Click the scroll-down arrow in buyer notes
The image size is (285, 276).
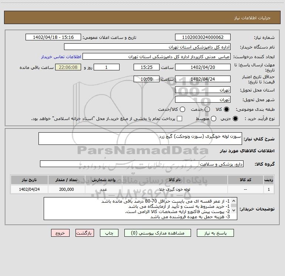pos(234,210)
